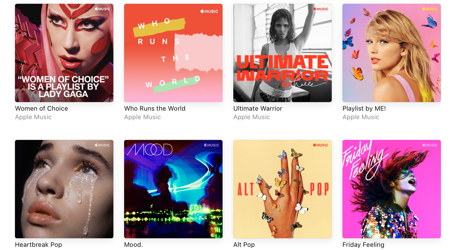Image resolution: width=450 pixels, height=250 pixels.
Task: Open Who Runs the World playlist artwork
Action: coord(173,53)
